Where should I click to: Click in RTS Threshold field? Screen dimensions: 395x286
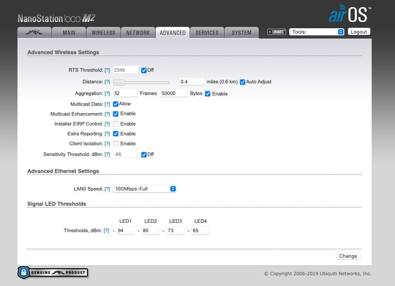pyautogui.click(x=126, y=70)
